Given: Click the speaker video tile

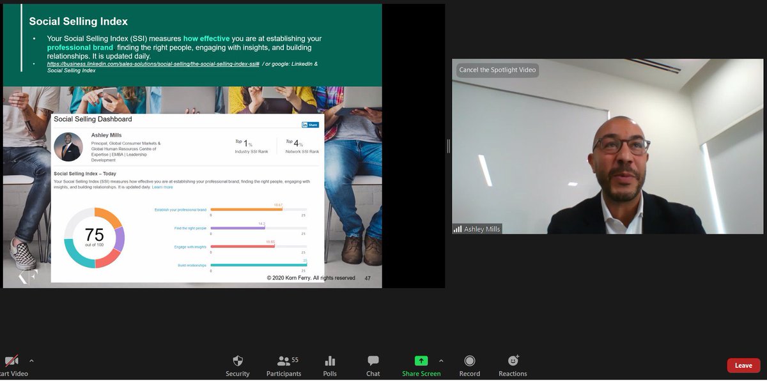Looking at the screenshot, I should (x=607, y=146).
